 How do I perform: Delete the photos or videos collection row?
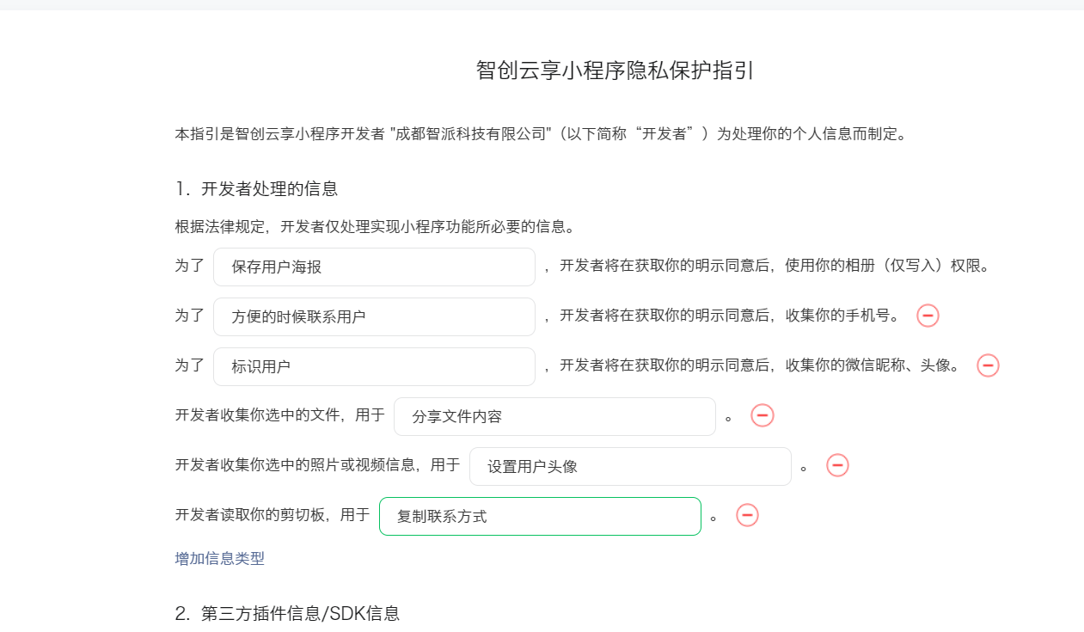(838, 465)
